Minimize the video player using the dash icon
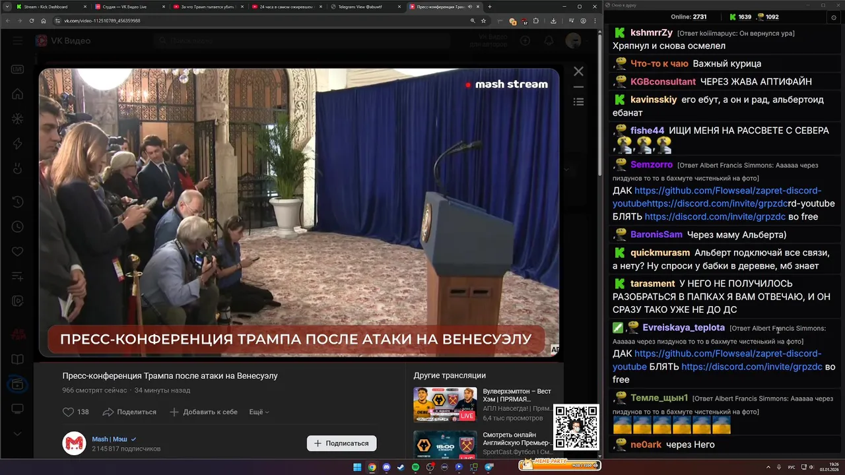Screen dimensions: 845x475 tap(578, 87)
